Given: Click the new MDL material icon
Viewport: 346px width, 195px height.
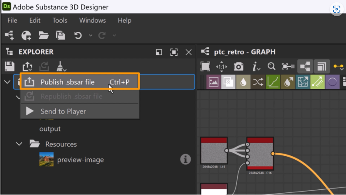Looking at the screenshot, I should click(26, 35).
